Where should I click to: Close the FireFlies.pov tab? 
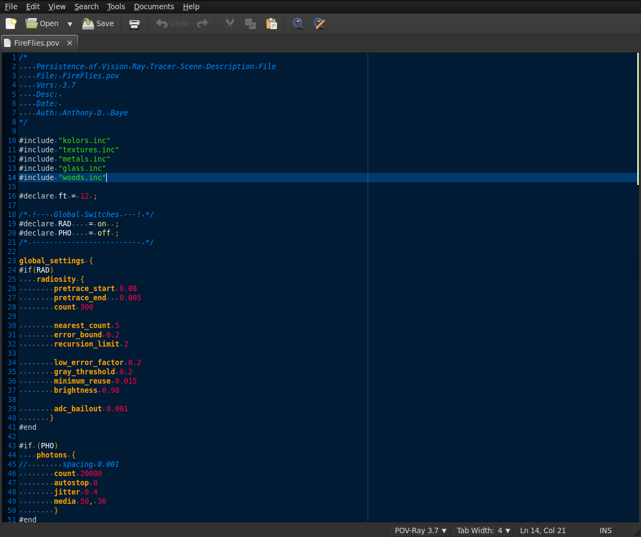(x=70, y=43)
